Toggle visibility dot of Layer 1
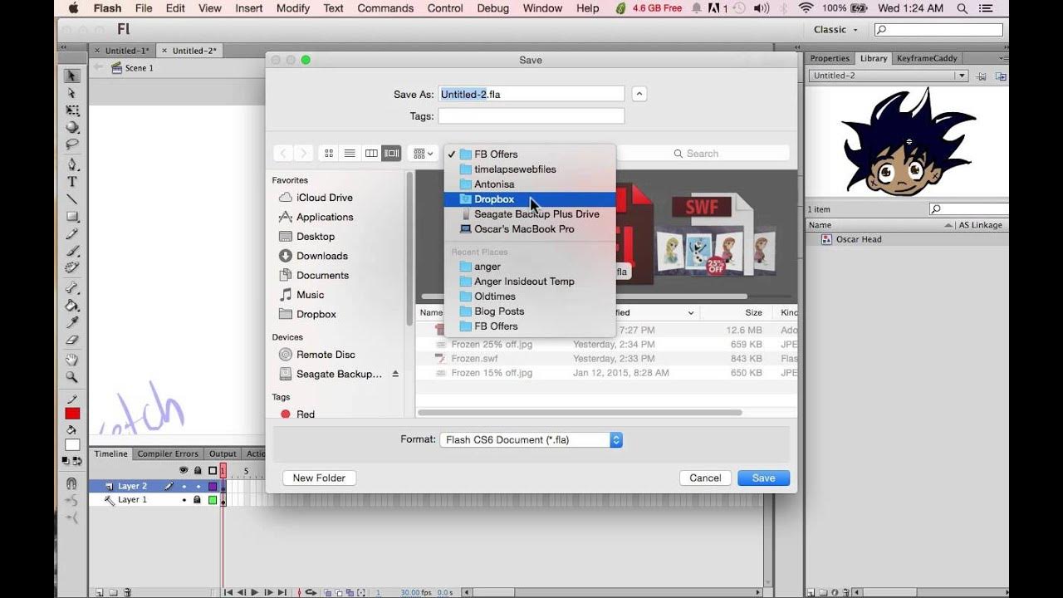 coord(184,500)
